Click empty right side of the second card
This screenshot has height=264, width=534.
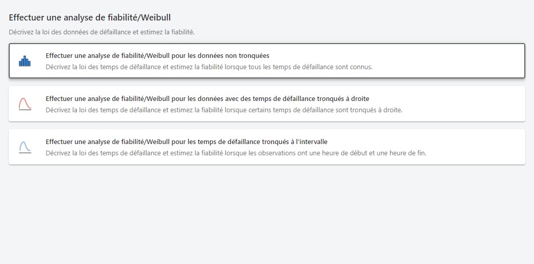click(x=461, y=104)
